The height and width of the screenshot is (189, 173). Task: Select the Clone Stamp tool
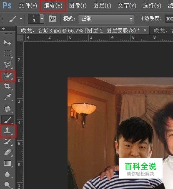coord(8,131)
